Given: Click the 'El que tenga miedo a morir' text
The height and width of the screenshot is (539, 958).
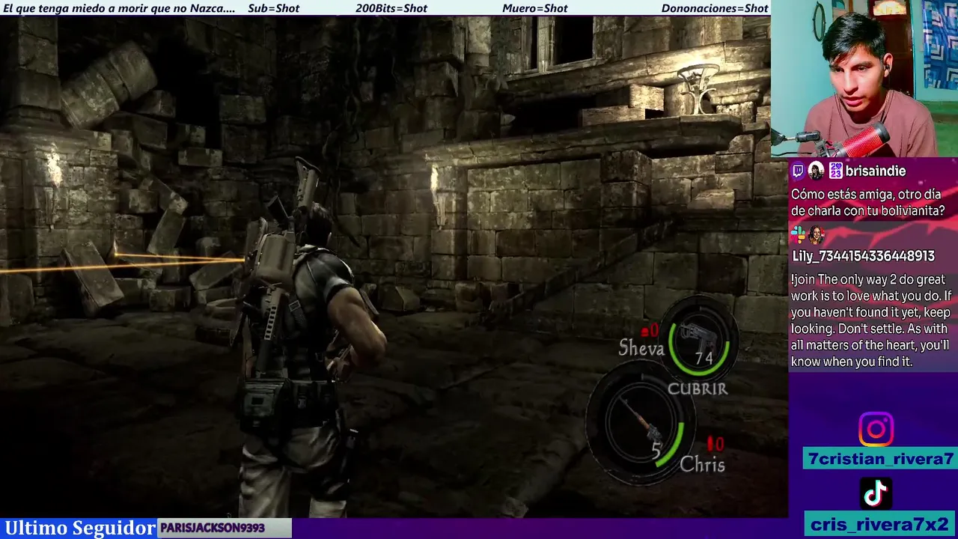Looking at the screenshot, I should pos(119,8).
